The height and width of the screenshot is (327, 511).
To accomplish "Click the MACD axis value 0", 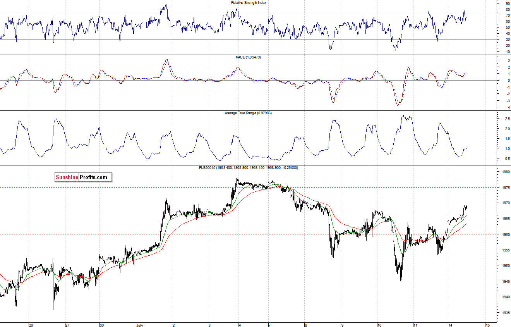I will coord(508,81).
